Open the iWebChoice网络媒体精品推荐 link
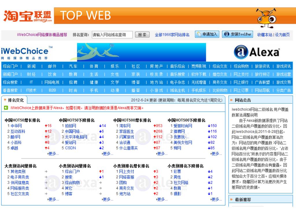296x222 pixels. pyautogui.click(x=42, y=35)
